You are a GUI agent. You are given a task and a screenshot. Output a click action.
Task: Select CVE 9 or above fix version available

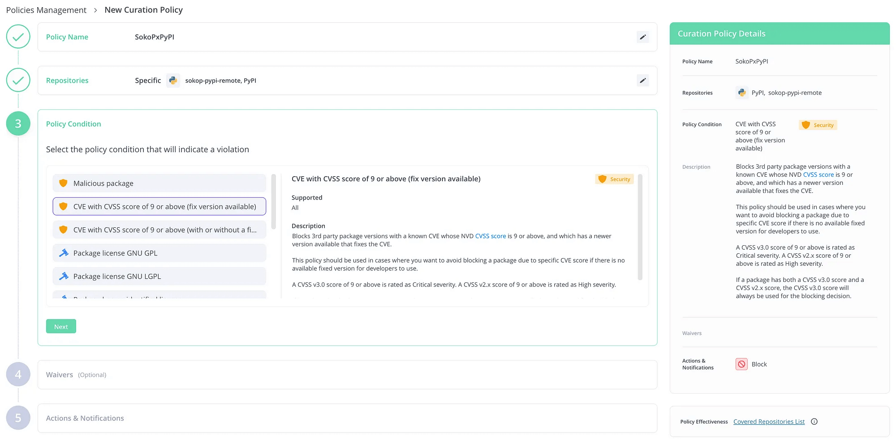[159, 207]
